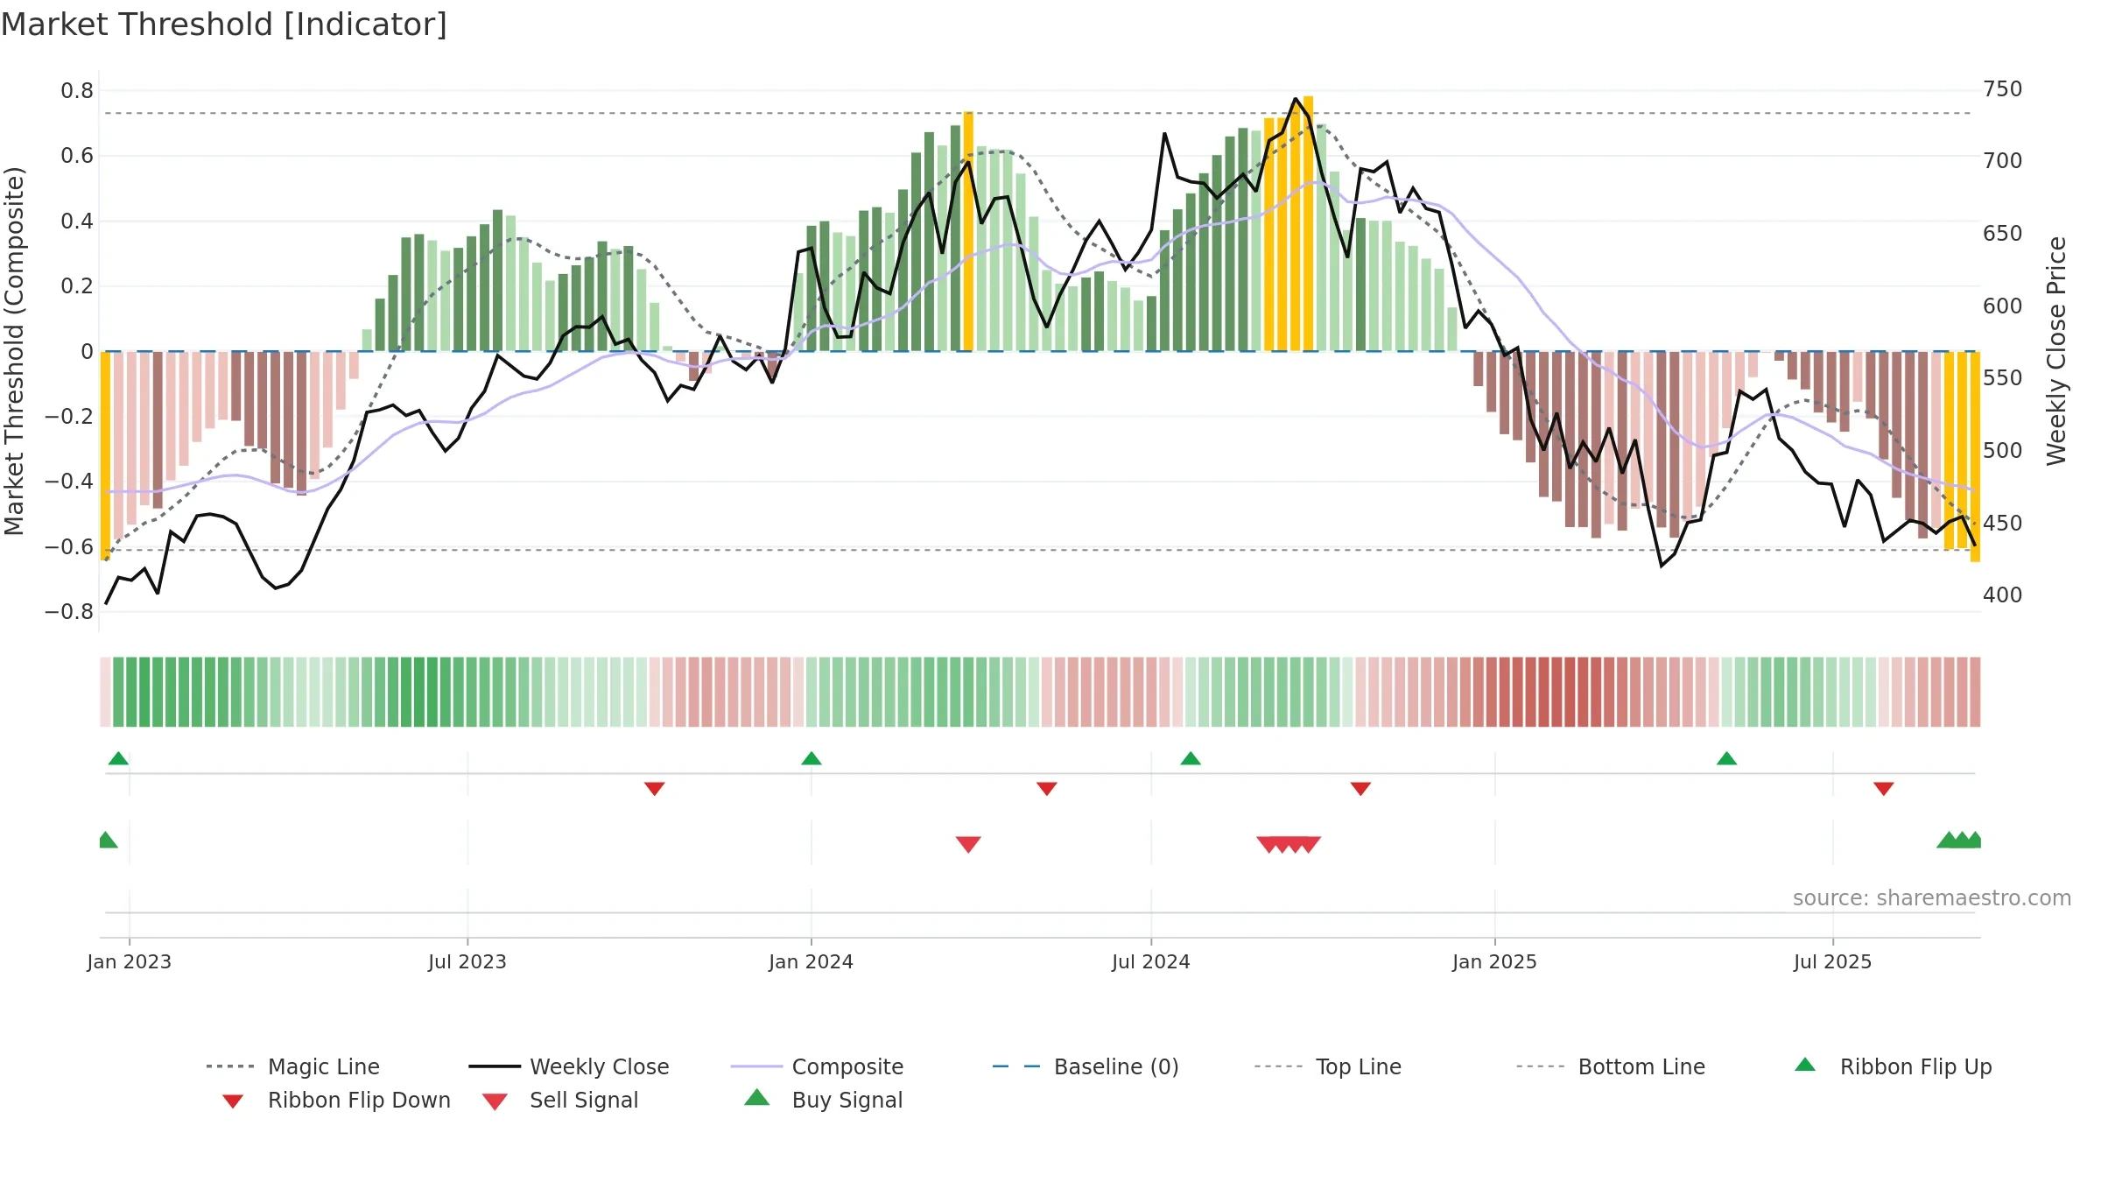Viewport: 2101px width, 1182px height.
Task: Click the green triangle icon in the Ribbon Flip Up legend
Action: 1805,1065
